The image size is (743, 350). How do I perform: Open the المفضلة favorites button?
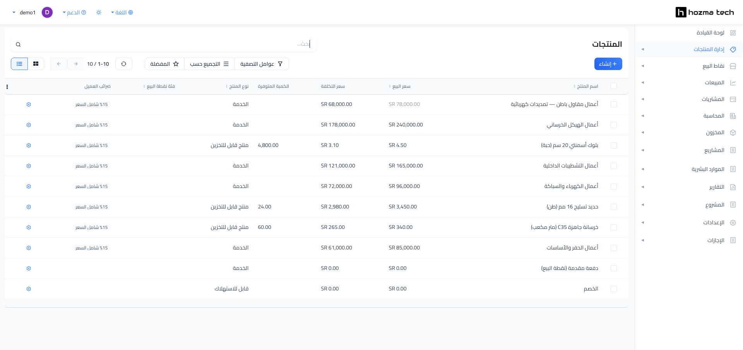point(164,64)
